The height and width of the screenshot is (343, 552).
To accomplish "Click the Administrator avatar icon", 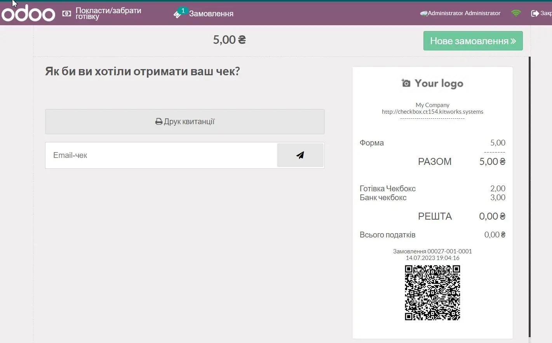I will [x=423, y=14].
